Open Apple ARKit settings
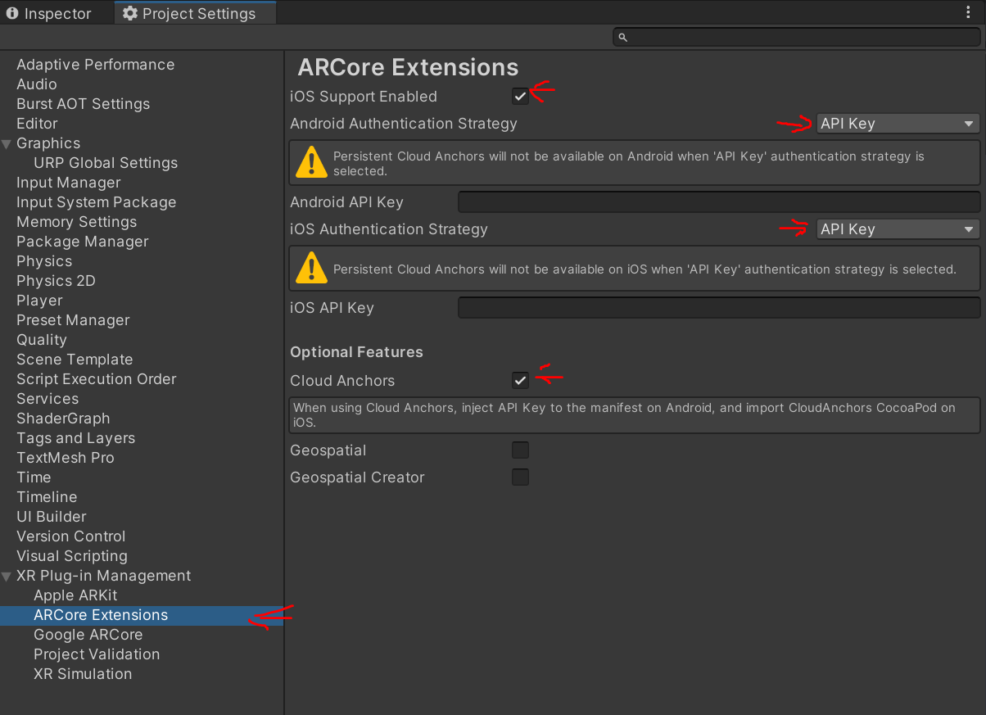Viewport: 986px width, 715px height. pos(75,595)
